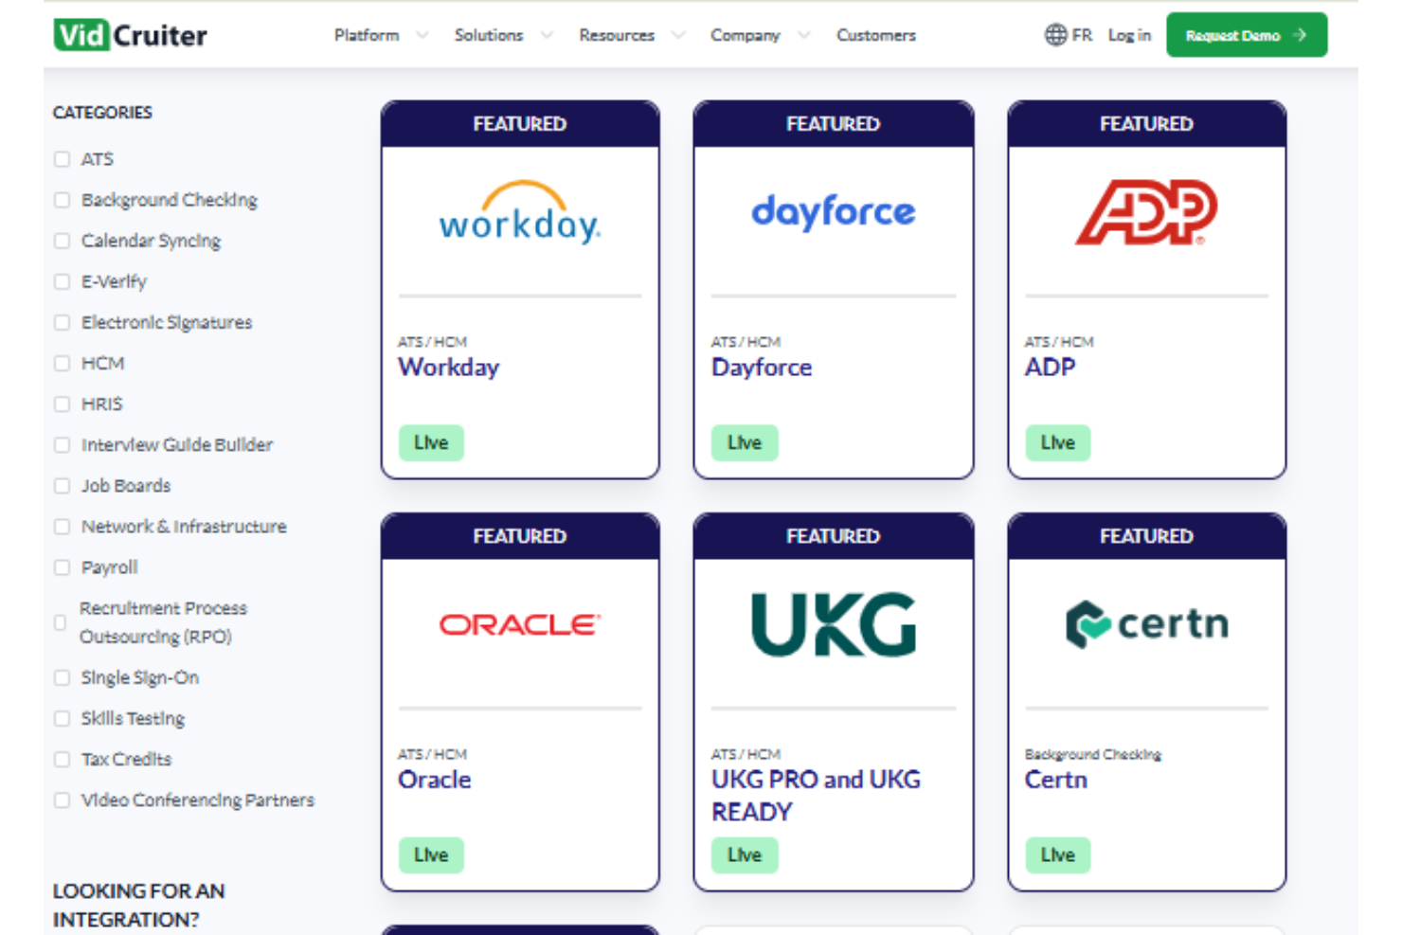Enable the Single Sign-On checkbox

[63, 677]
